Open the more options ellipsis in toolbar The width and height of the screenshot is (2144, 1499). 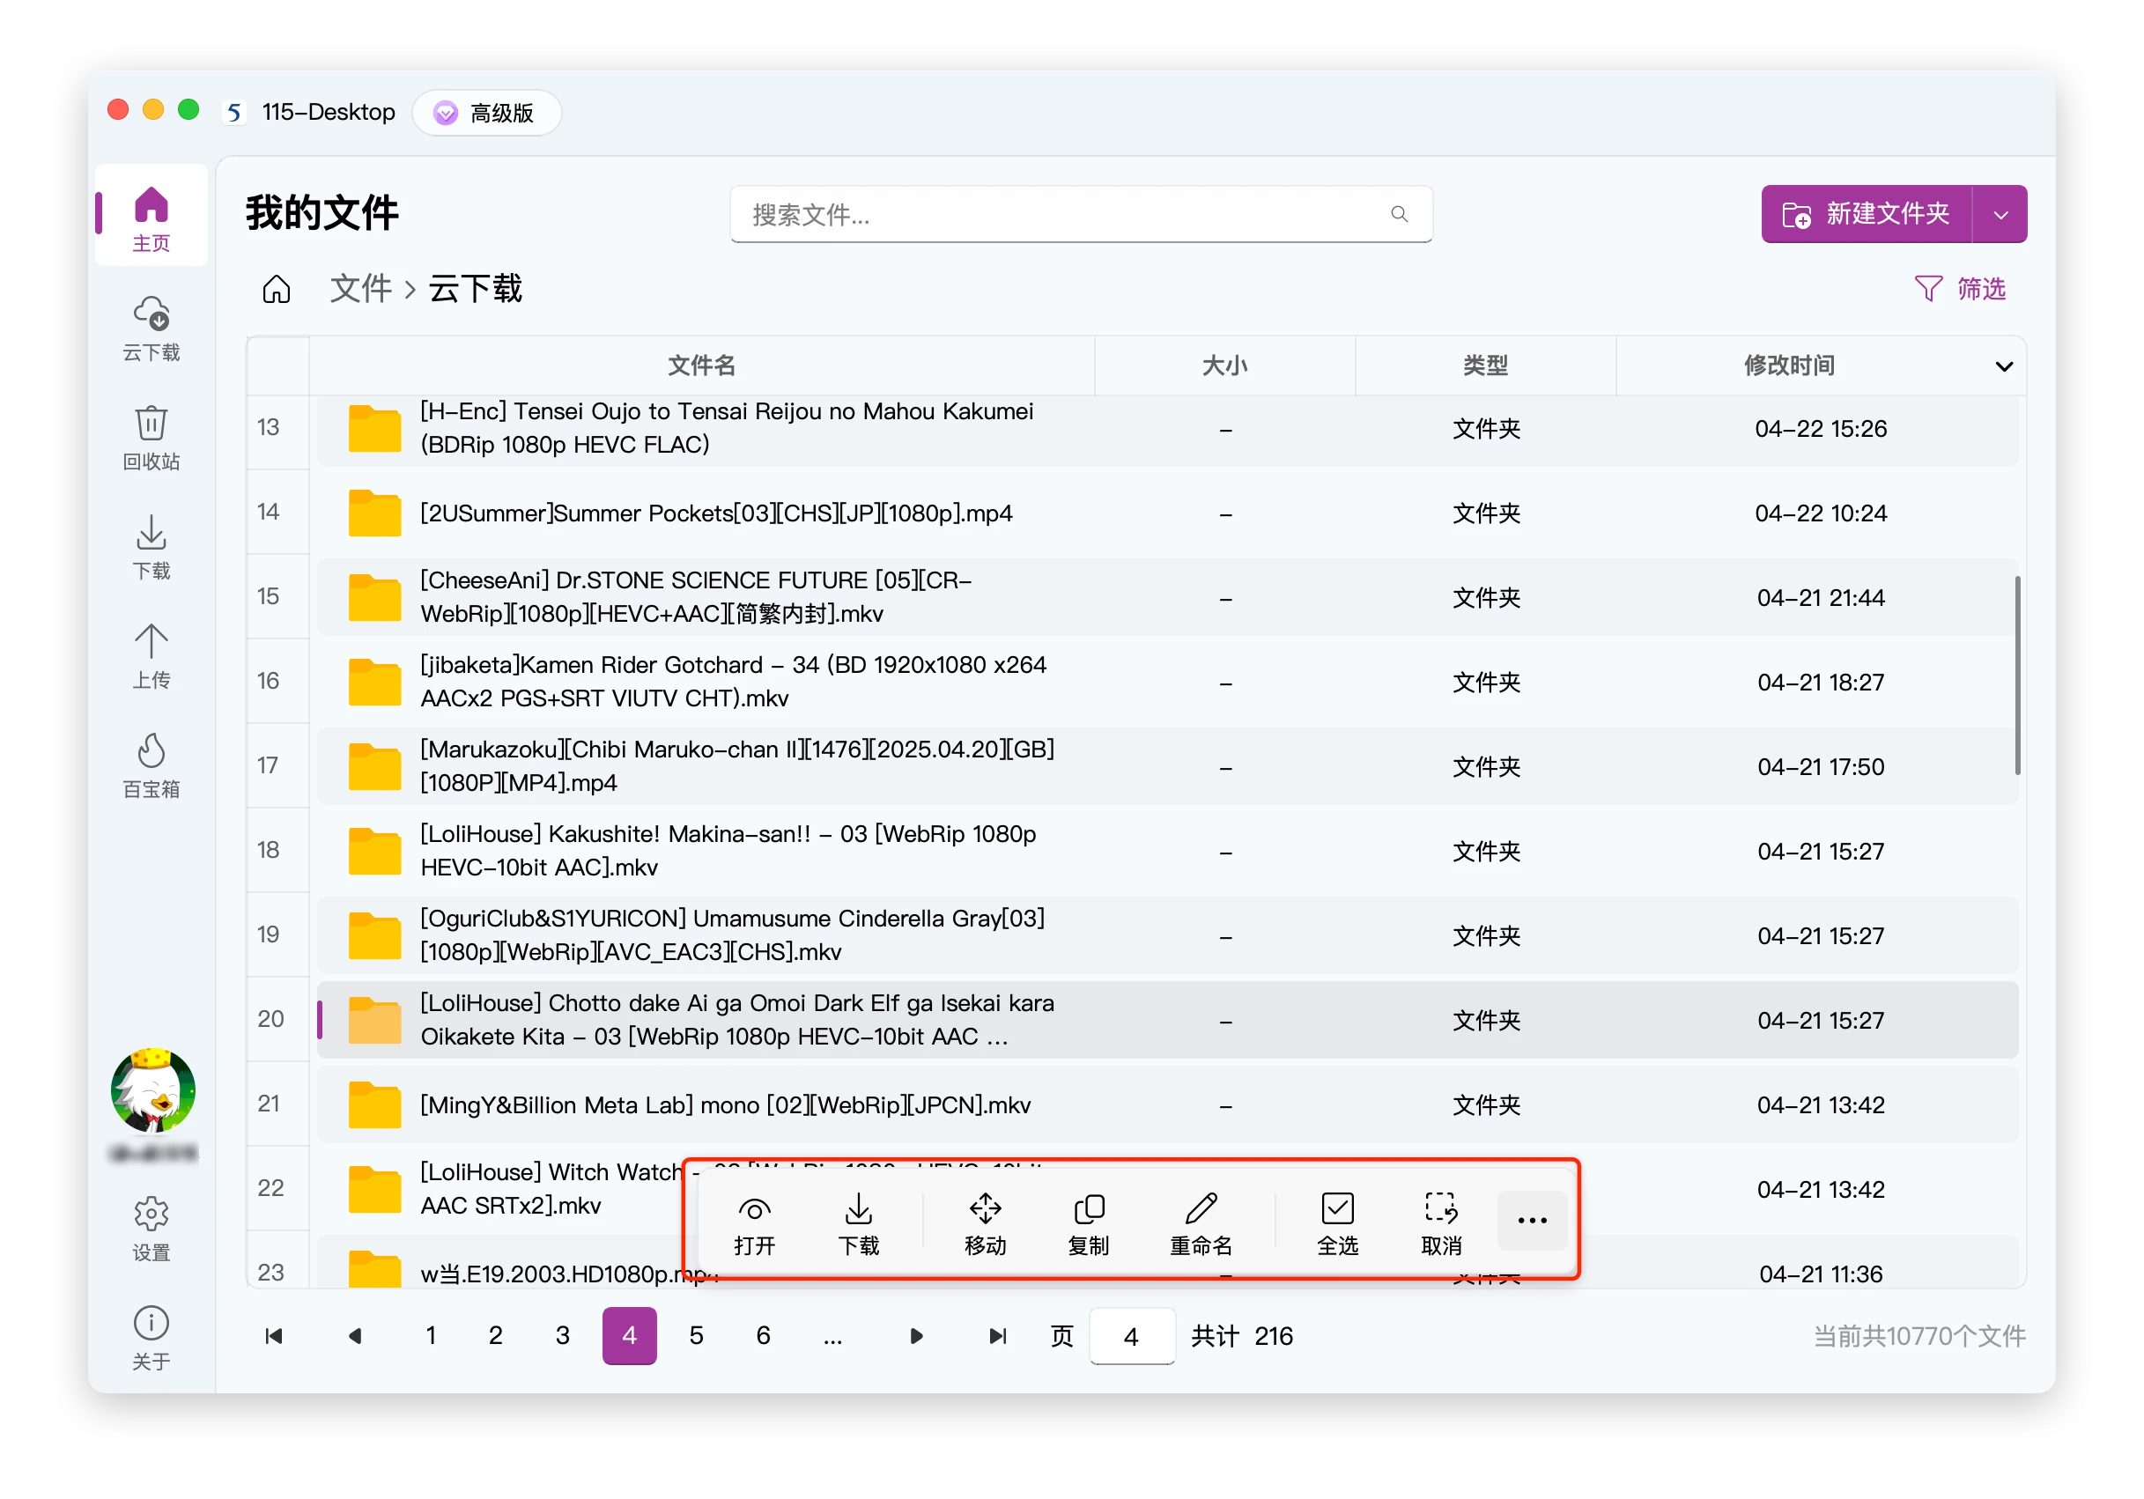(1532, 1220)
